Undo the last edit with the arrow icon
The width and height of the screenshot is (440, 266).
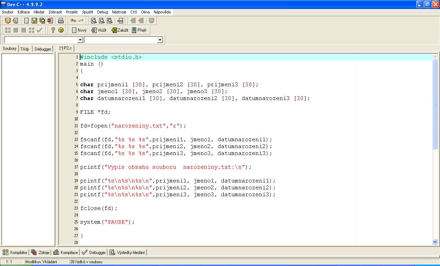click(x=73, y=21)
